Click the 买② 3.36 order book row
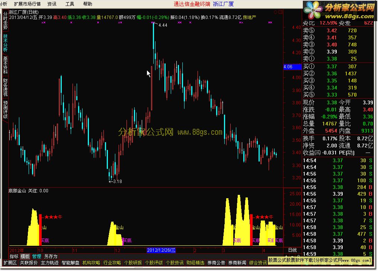 pyautogui.click(x=338, y=74)
